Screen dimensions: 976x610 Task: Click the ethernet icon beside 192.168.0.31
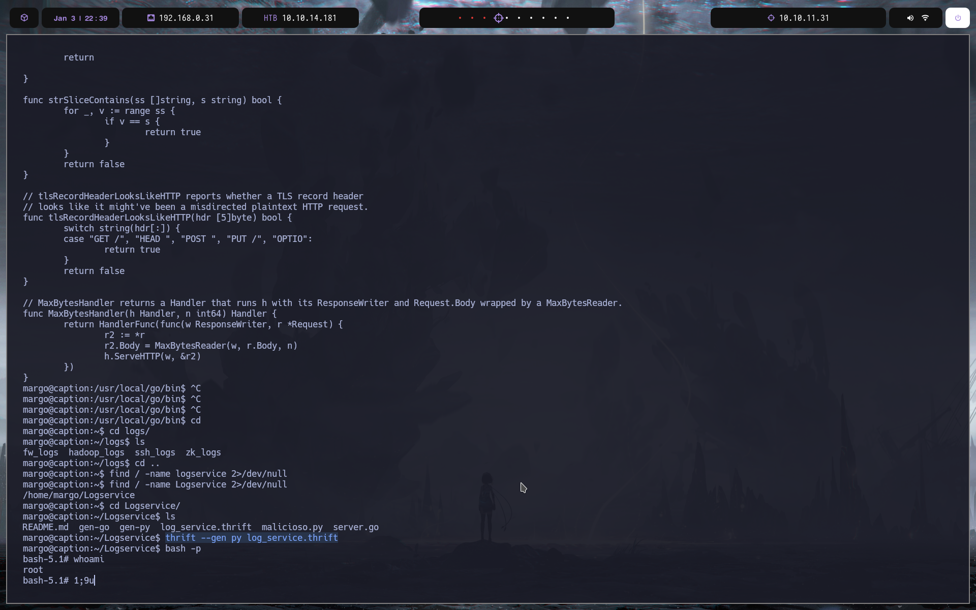pos(150,18)
